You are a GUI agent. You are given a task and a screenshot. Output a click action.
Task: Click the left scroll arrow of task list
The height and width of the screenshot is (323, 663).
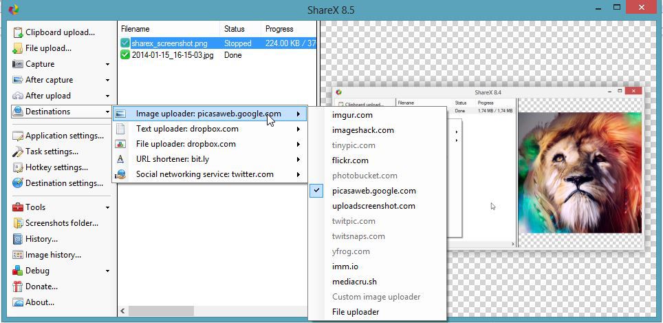point(122,311)
